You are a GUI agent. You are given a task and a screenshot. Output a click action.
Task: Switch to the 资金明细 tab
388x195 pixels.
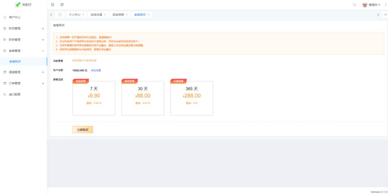118,15
